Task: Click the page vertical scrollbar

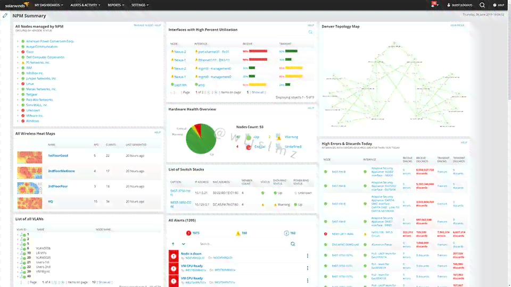Action: click(509, 143)
